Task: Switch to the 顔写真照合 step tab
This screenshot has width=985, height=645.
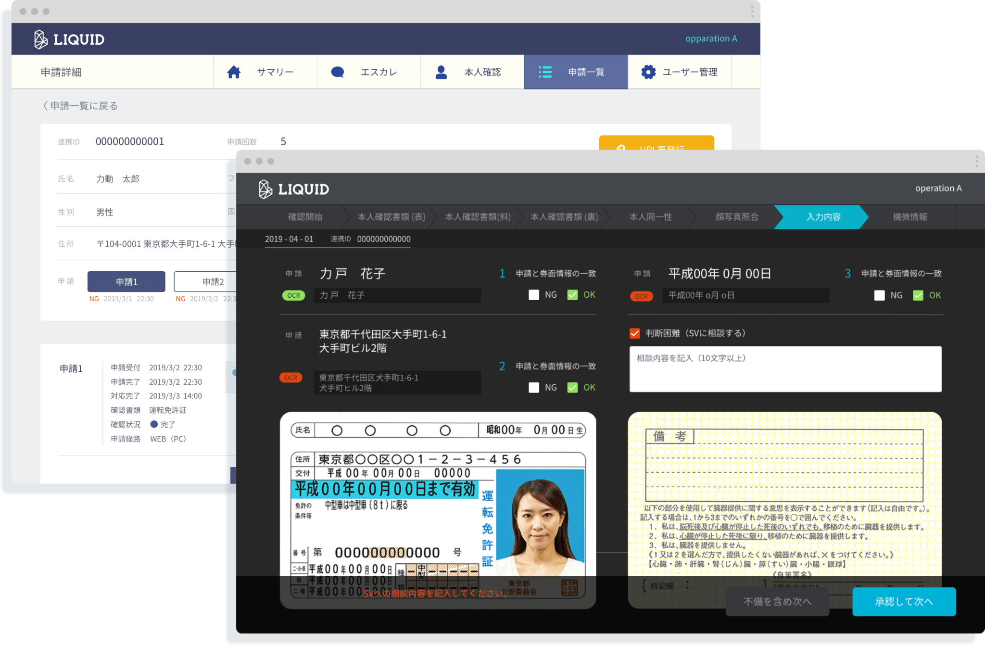Action: click(x=737, y=217)
